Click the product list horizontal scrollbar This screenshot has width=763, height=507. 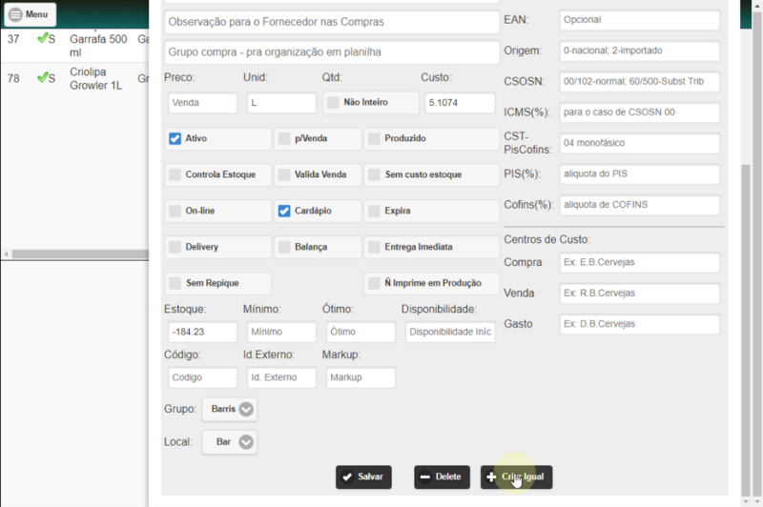[78, 254]
